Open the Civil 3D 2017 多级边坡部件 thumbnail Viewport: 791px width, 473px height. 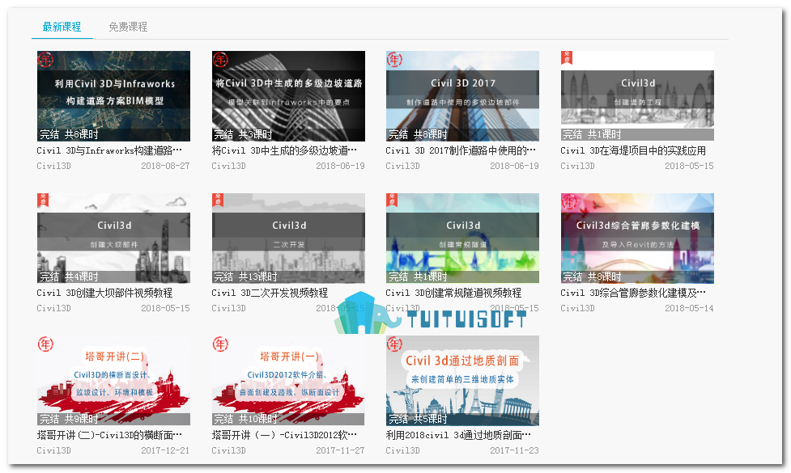462,96
